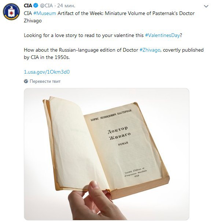Open the #Zhivago hashtag
This screenshot has height=222, width=211.
150,50
